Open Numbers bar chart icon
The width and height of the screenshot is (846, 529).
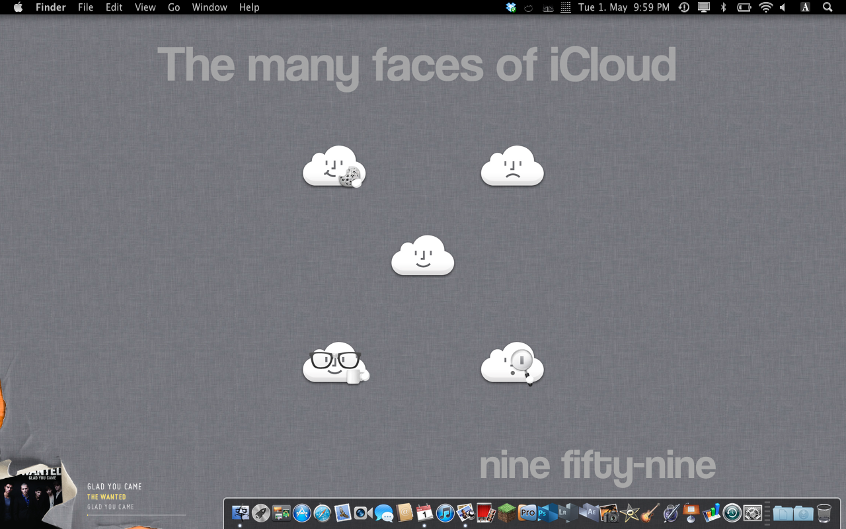712,512
